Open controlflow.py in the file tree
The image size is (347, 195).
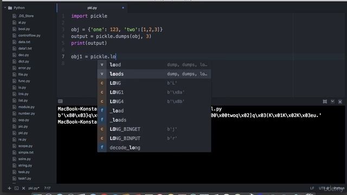pyautogui.click(x=29, y=35)
